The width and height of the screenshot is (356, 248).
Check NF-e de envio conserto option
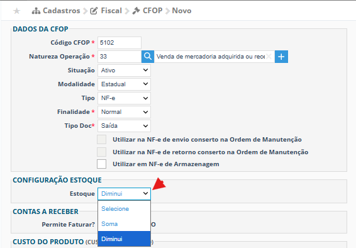point(101,140)
